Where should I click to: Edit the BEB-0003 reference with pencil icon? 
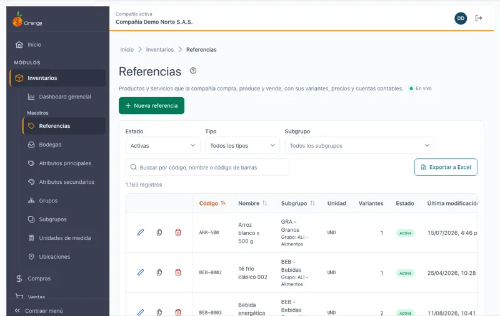pyautogui.click(x=141, y=312)
